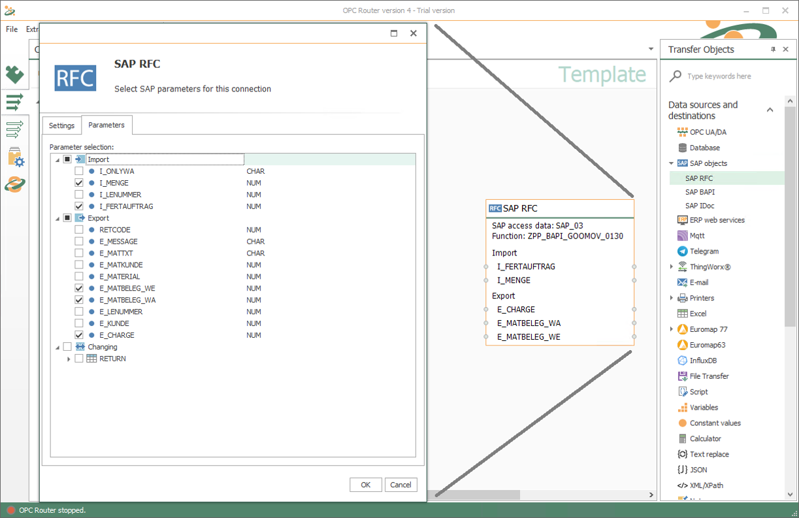This screenshot has width=799, height=518.
Task: Click the Excel transfer object icon
Action: pyautogui.click(x=683, y=314)
